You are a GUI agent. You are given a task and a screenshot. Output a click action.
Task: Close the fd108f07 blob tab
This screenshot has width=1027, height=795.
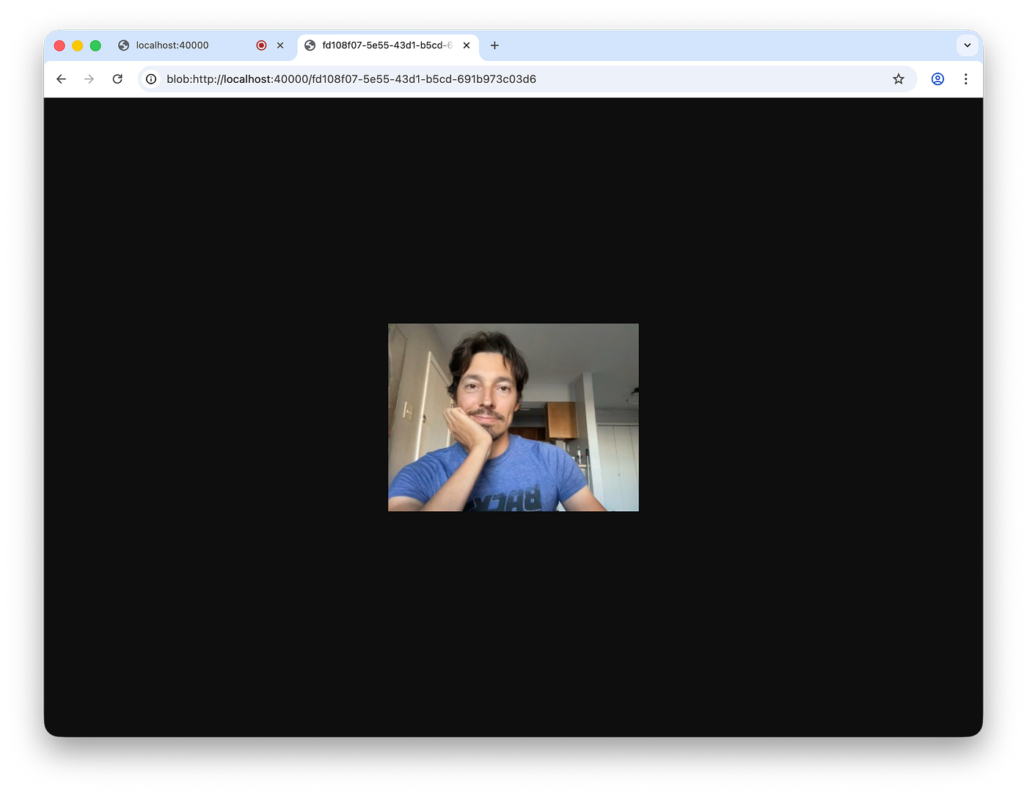467,45
